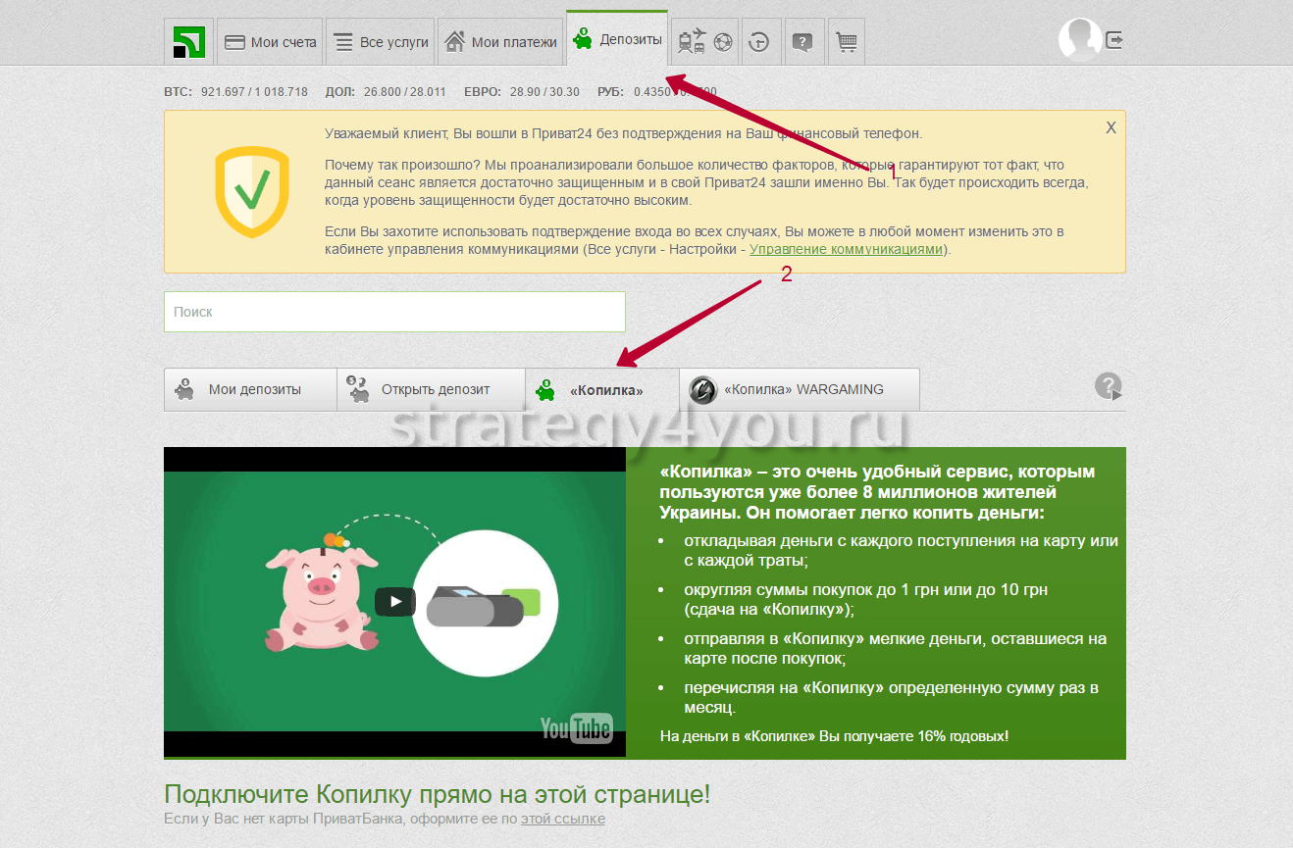Go to Все услуги menu tab

pyautogui.click(x=381, y=42)
